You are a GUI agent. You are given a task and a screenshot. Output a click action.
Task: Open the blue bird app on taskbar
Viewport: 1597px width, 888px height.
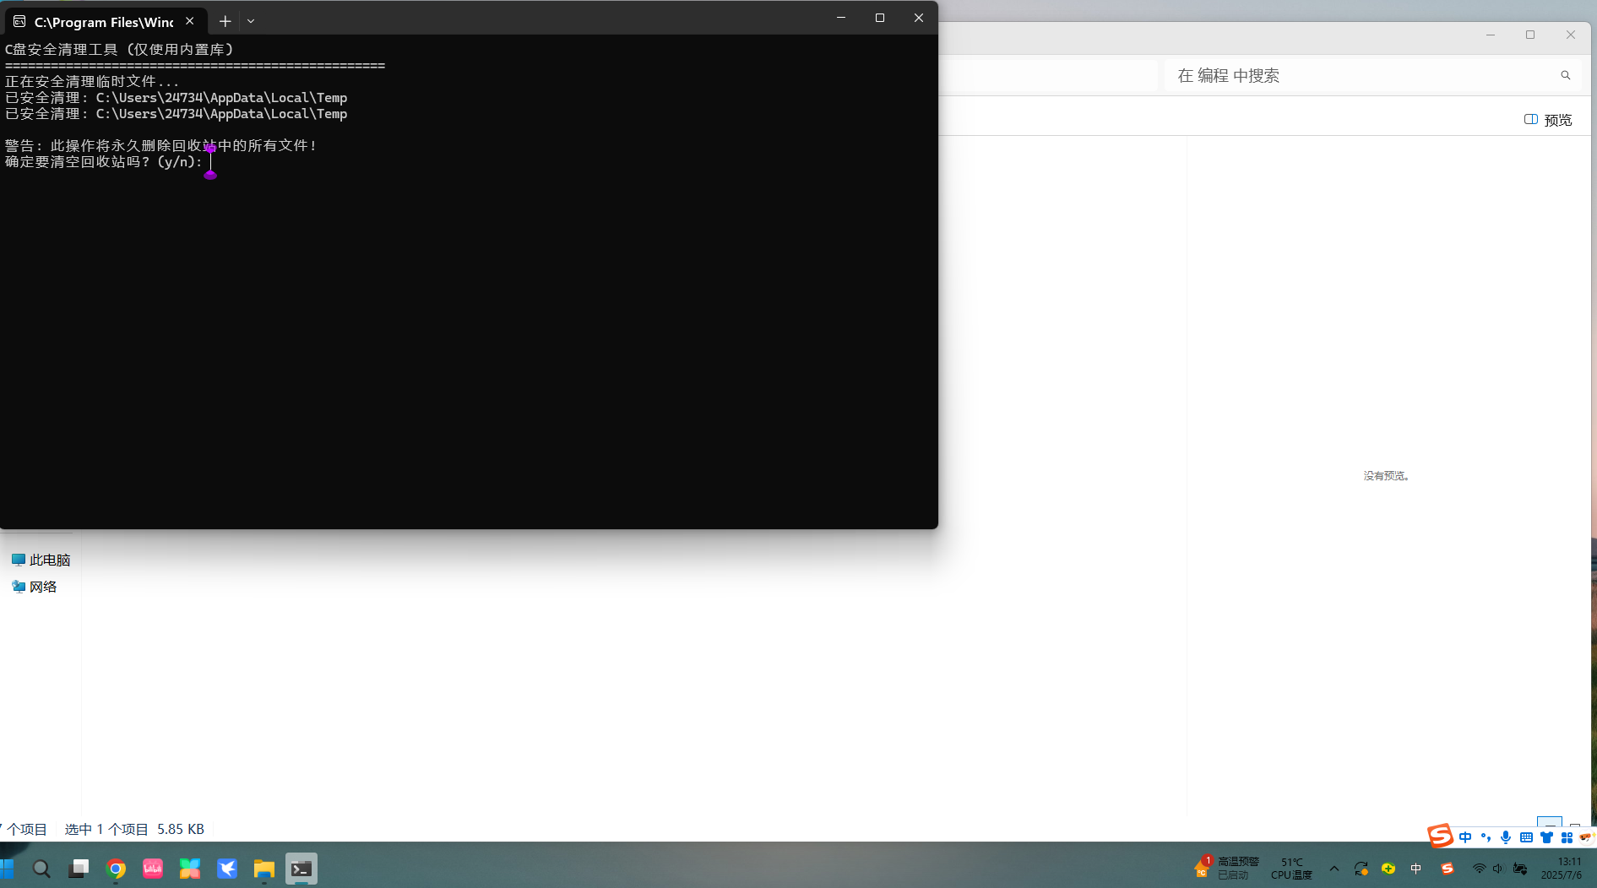point(227,869)
